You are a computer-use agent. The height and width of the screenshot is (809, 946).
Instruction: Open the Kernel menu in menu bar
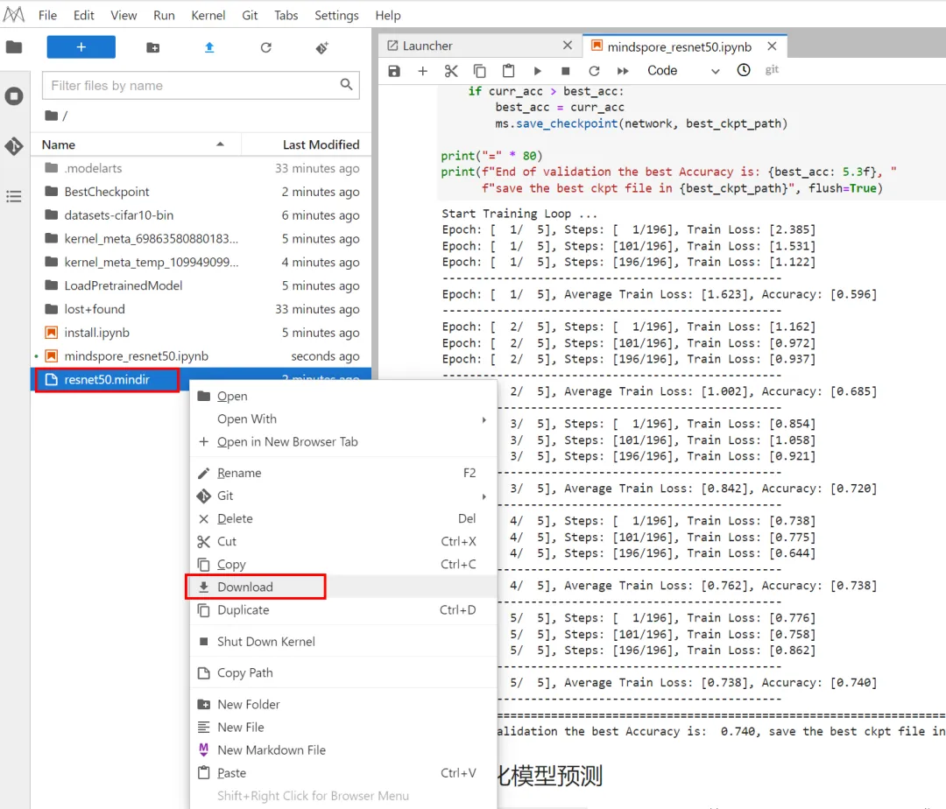208,15
